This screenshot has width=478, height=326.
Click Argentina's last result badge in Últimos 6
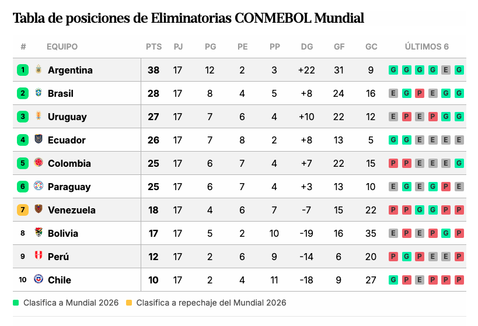459,70
